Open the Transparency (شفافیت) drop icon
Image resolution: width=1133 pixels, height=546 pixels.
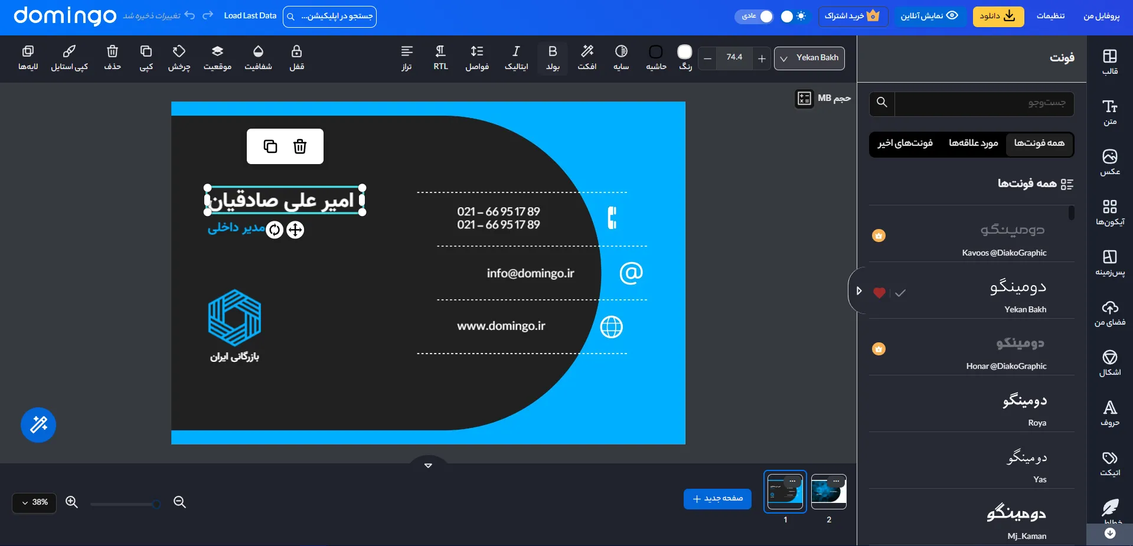[x=258, y=51]
